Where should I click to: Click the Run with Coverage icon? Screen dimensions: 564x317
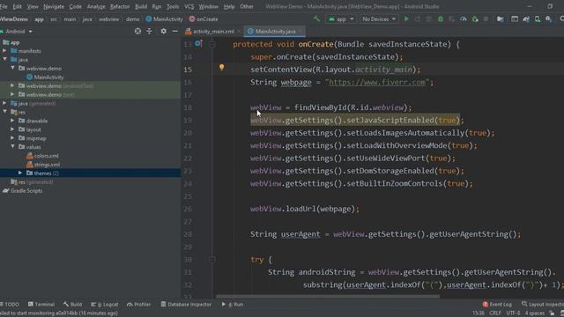pos(451,19)
